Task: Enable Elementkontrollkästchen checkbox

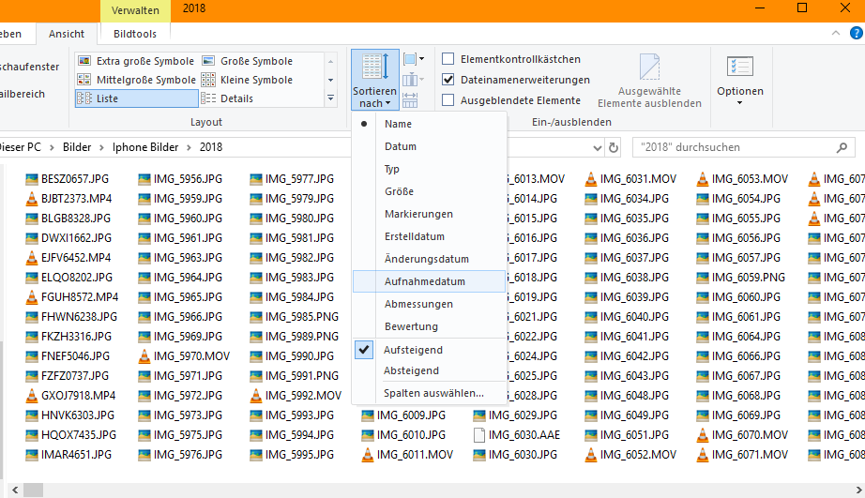Action: (448, 58)
